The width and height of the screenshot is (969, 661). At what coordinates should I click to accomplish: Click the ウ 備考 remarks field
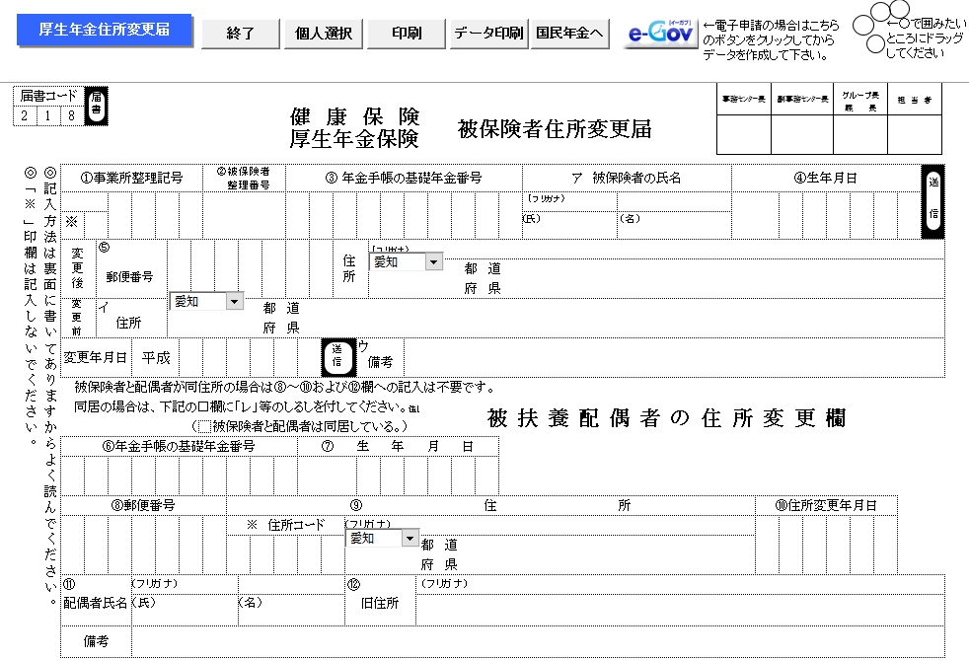click(675, 358)
